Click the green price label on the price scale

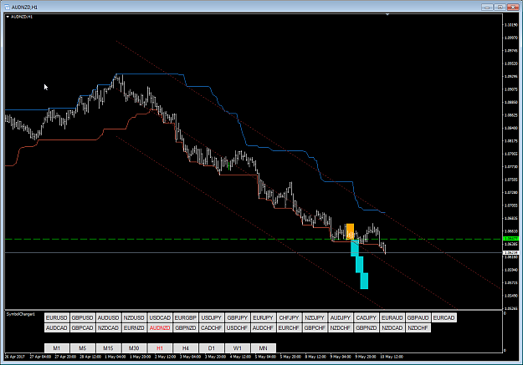click(511, 239)
